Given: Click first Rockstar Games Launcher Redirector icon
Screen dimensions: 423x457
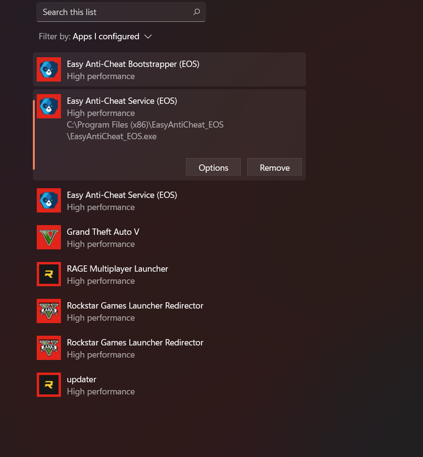Looking at the screenshot, I should tap(49, 311).
